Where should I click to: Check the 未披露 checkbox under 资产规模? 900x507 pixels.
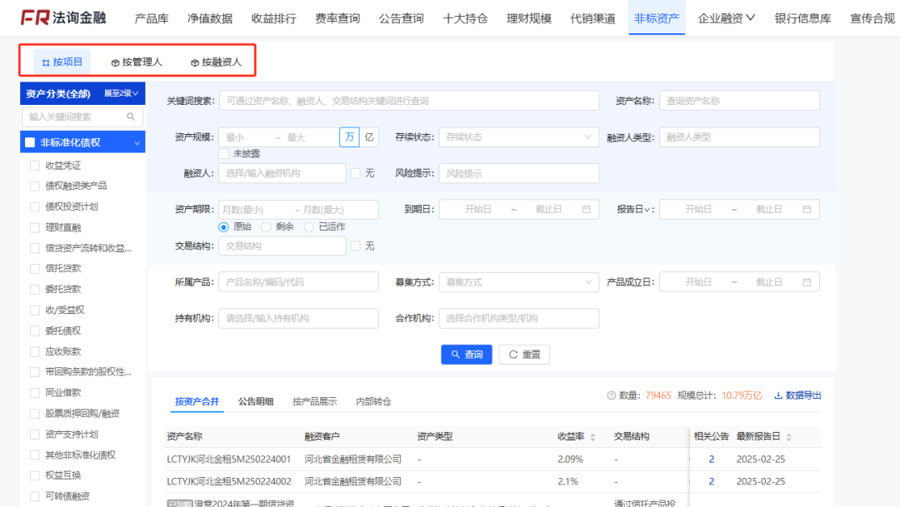coord(223,153)
